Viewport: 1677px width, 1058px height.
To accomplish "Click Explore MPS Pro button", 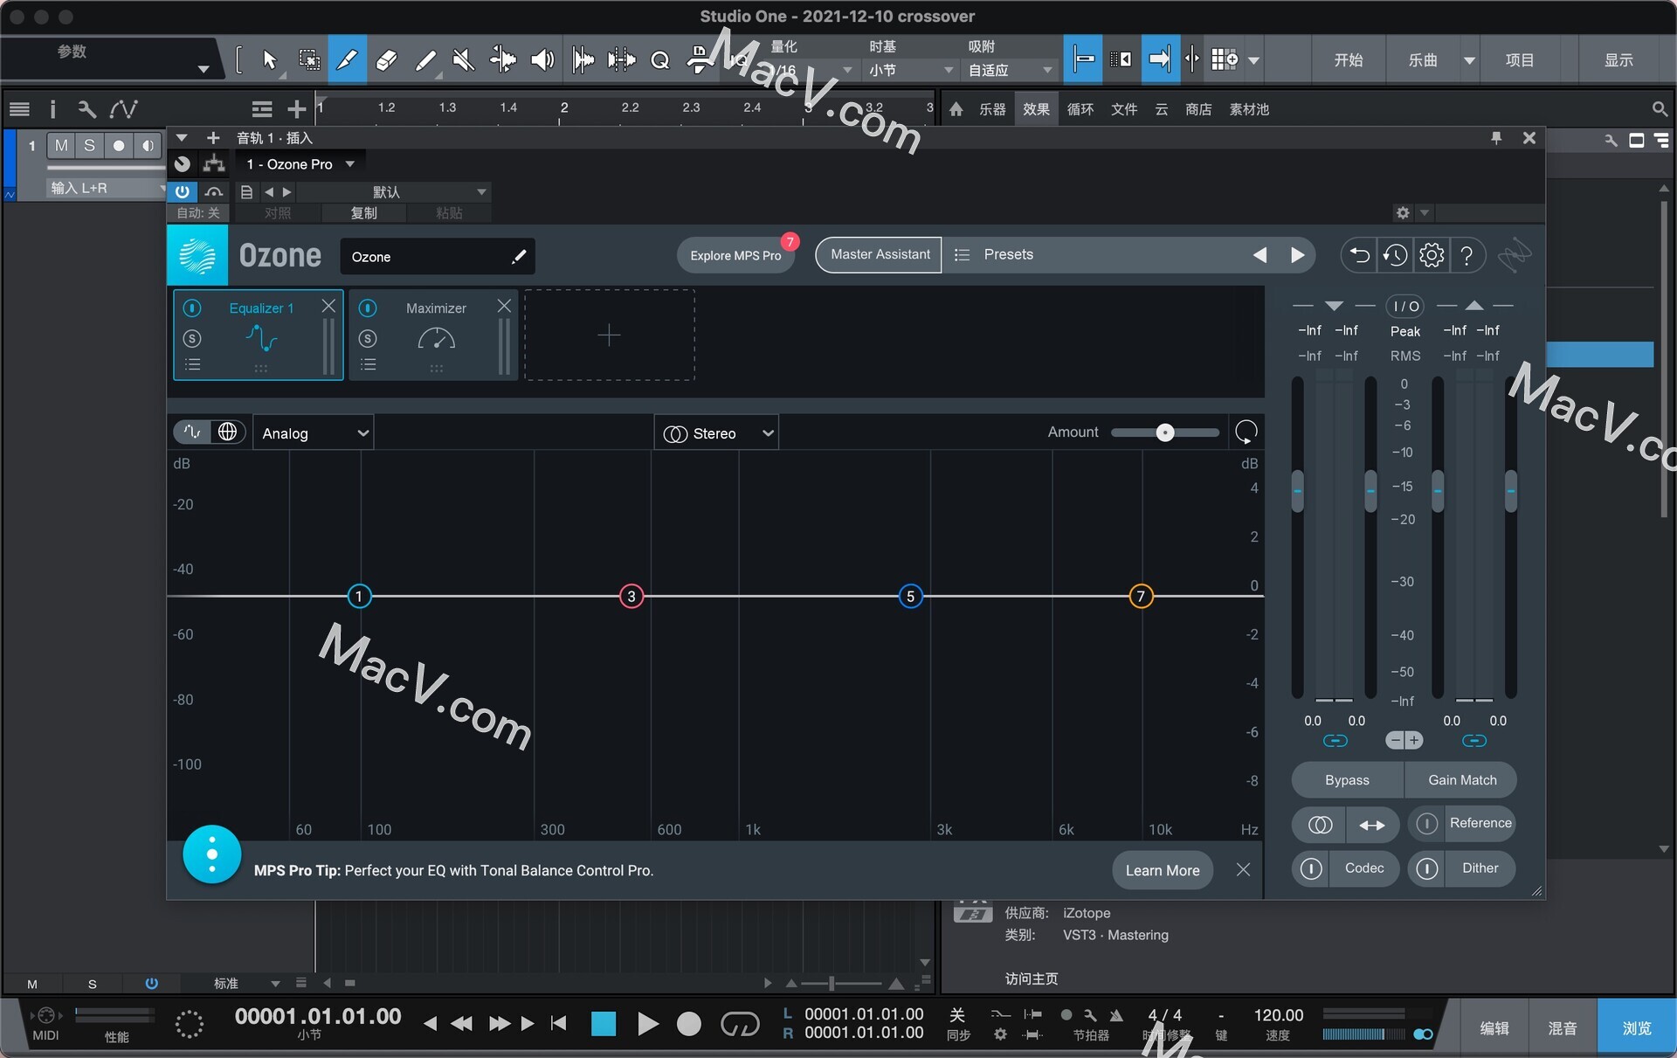I will tap(735, 255).
